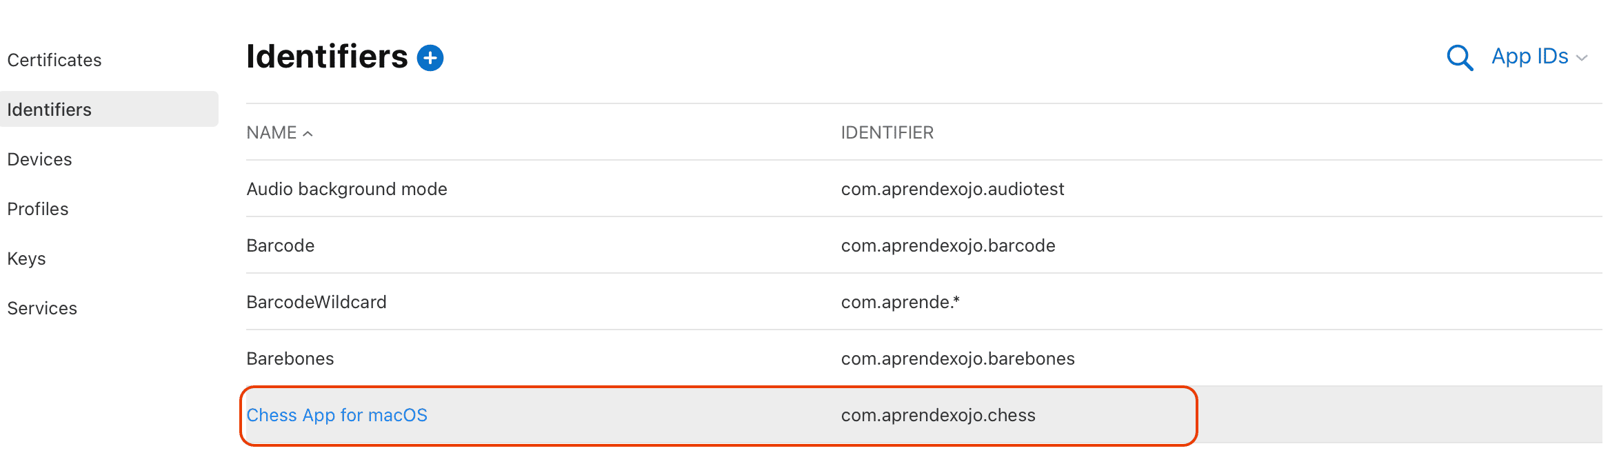
Task: Click identifier com.aprende.* wildcard text
Action: [x=901, y=302]
